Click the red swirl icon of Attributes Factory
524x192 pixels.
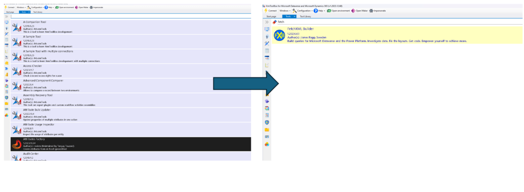16,144
